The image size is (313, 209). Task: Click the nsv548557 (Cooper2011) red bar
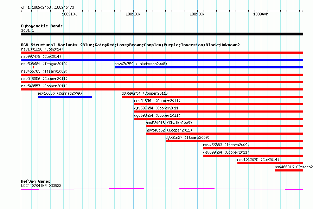pyautogui.click(x=162, y=89)
